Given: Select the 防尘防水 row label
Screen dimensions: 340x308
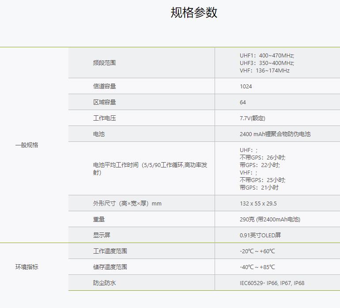Looking at the screenshot, I should (104, 283).
